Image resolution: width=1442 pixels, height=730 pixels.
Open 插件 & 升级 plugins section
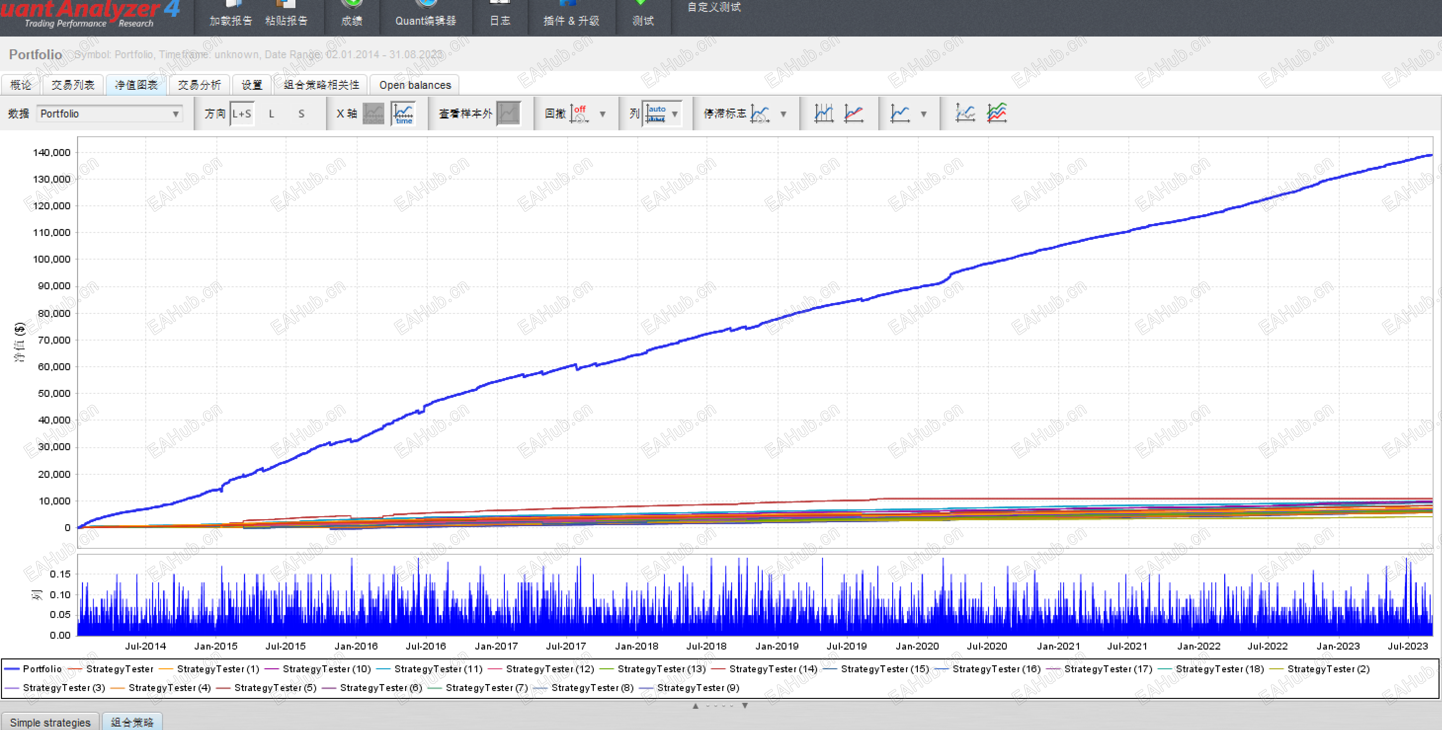click(571, 14)
